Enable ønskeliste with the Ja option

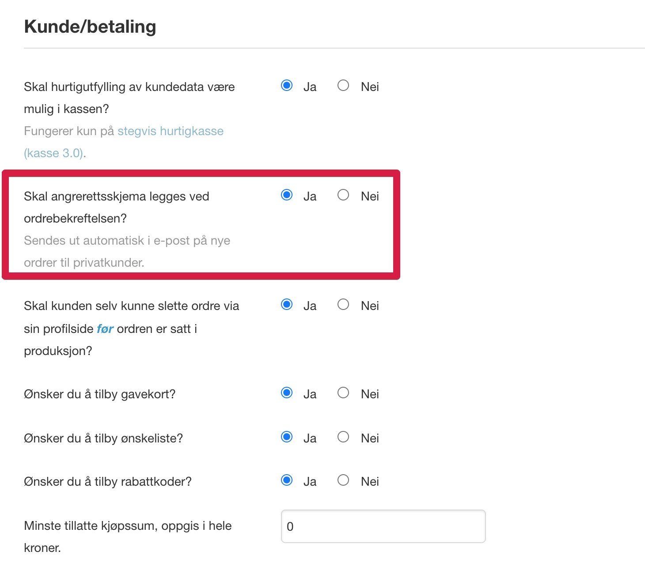[287, 437]
